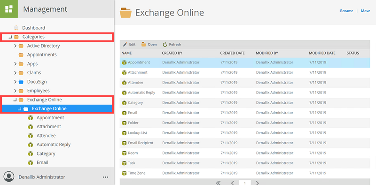Sort by the NAME column header
376x185 pixels.
click(126, 53)
